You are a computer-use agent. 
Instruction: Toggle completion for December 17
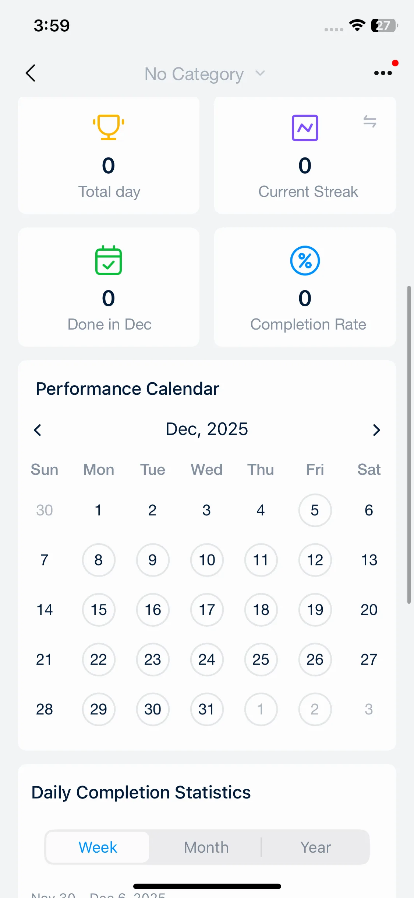pyautogui.click(x=207, y=610)
